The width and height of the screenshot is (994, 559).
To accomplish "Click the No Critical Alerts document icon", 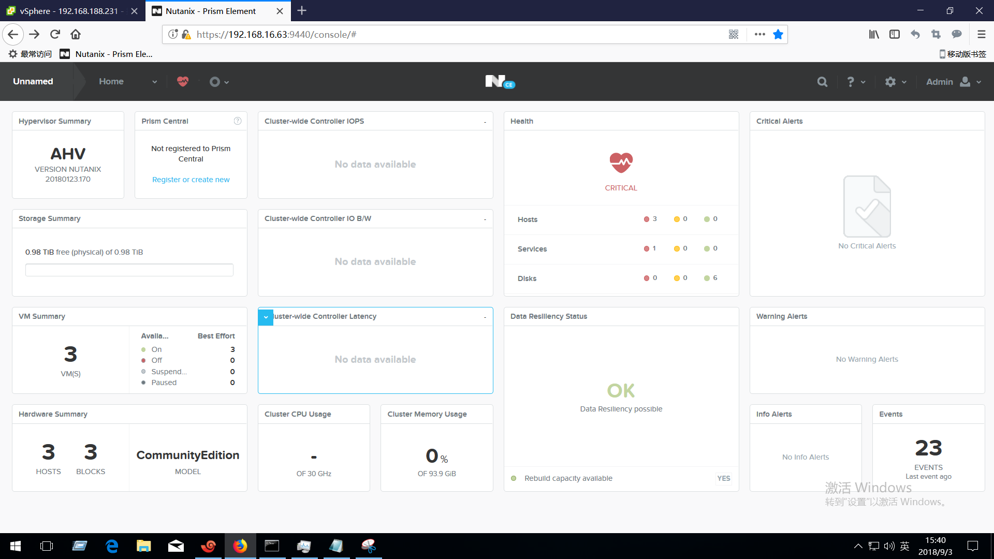I will click(867, 207).
